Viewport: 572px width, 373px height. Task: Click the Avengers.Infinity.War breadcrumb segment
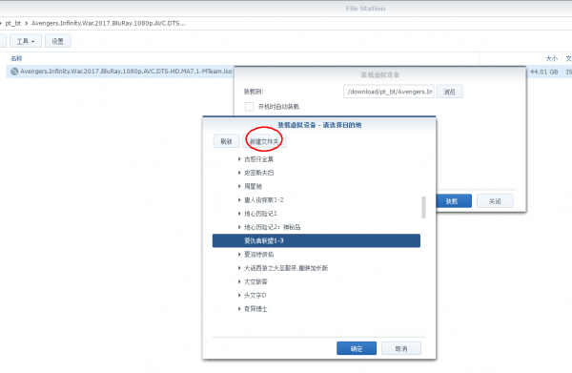tap(109, 23)
